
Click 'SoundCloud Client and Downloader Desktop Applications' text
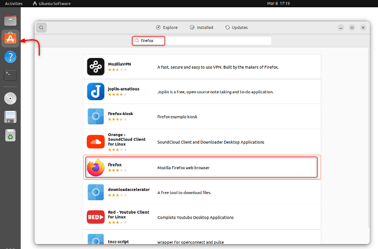[x=211, y=142]
